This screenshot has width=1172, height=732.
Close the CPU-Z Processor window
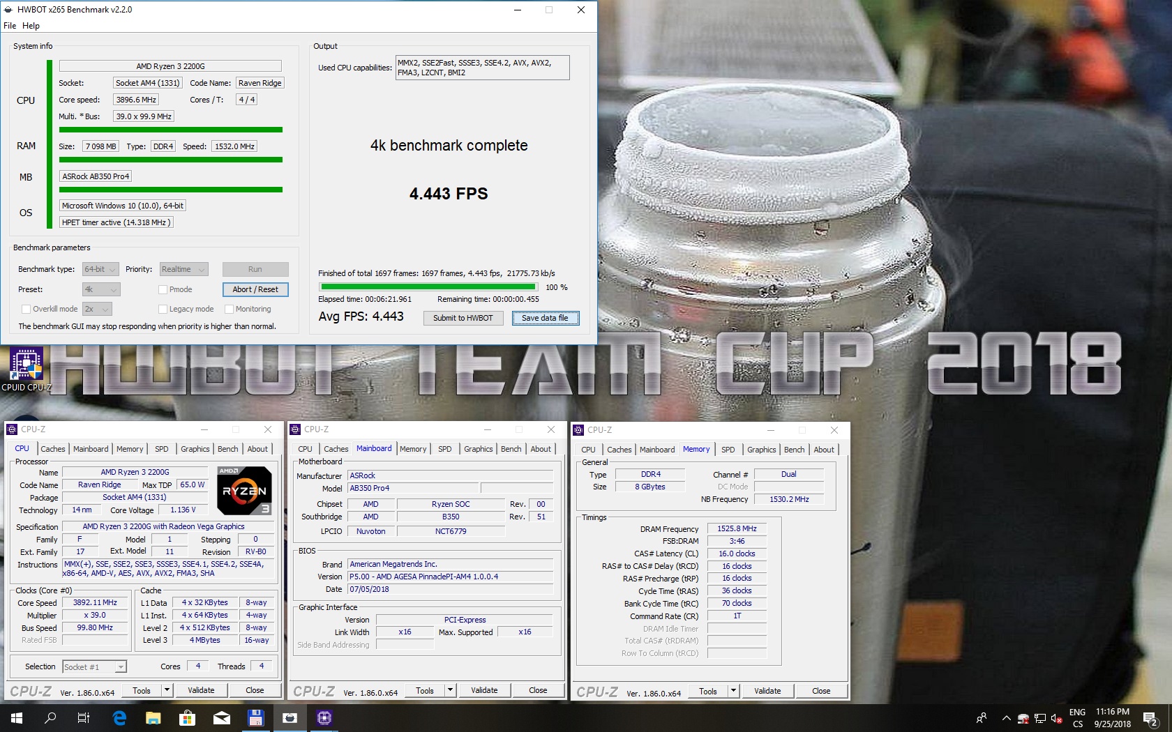pos(268,429)
